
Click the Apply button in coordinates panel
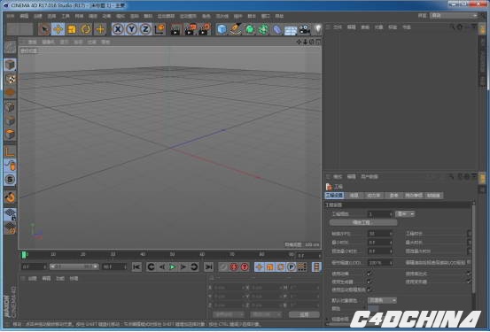coord(304,314)
